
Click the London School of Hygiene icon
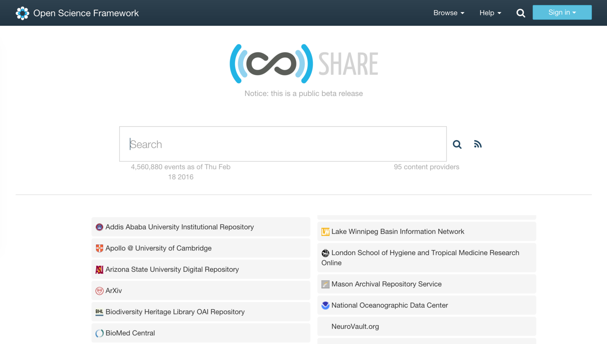(x=325, y=253)
